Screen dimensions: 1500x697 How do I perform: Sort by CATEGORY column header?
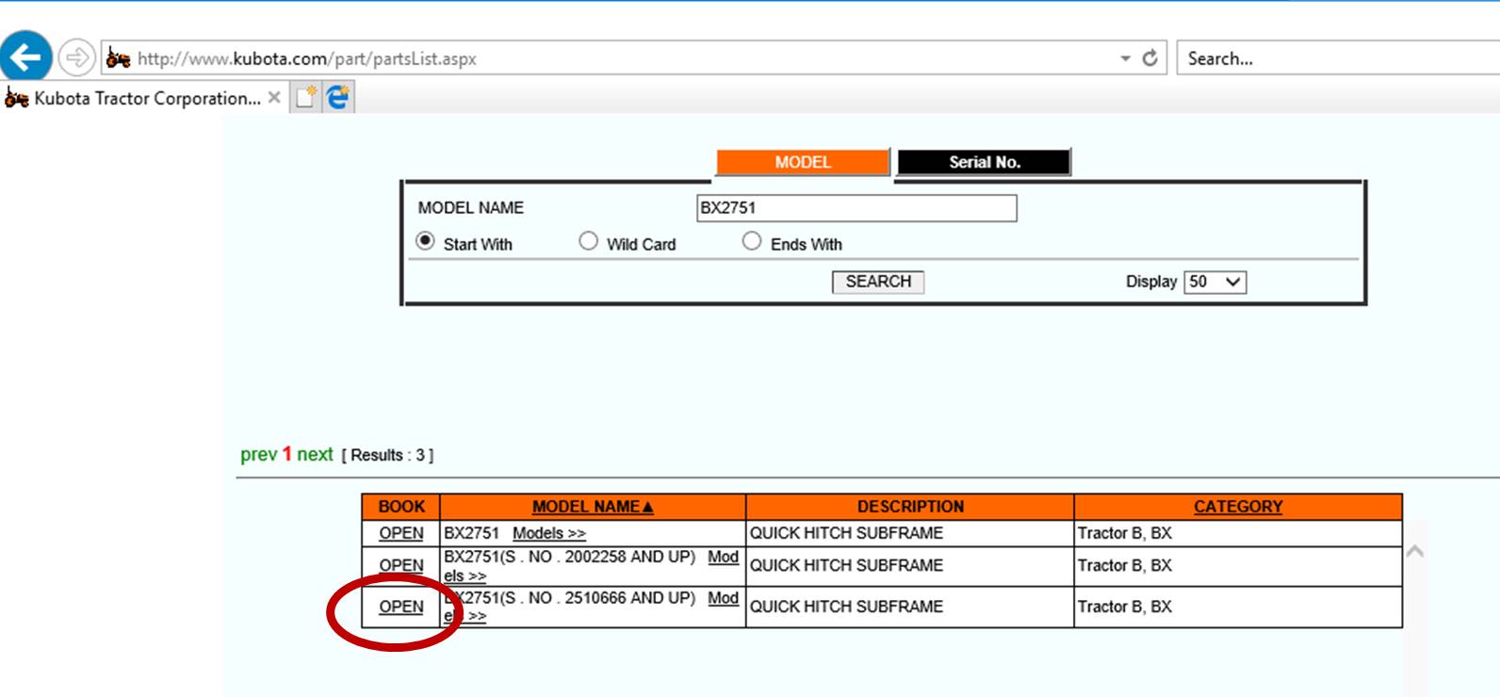(x=1238, y=507)
